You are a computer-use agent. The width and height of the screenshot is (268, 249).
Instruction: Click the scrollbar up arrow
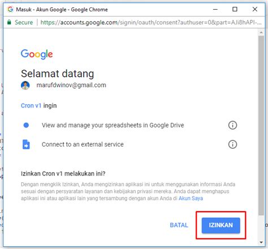tap(261, 33)
